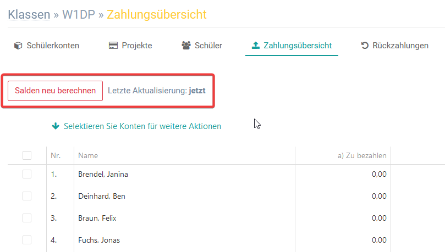Click the a) Zu bezahlen column header

[x=362, y=156]
